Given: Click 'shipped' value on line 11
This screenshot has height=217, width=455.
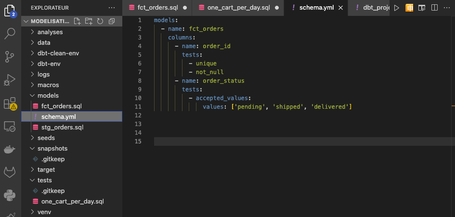Looking at the screenshot, I should 287,107.
